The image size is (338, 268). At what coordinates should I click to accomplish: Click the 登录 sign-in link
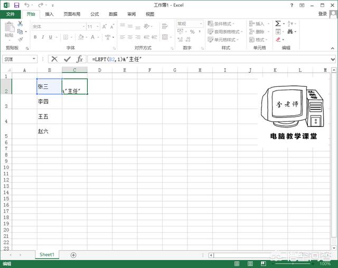pyautogui.click(x=322, y=14)
